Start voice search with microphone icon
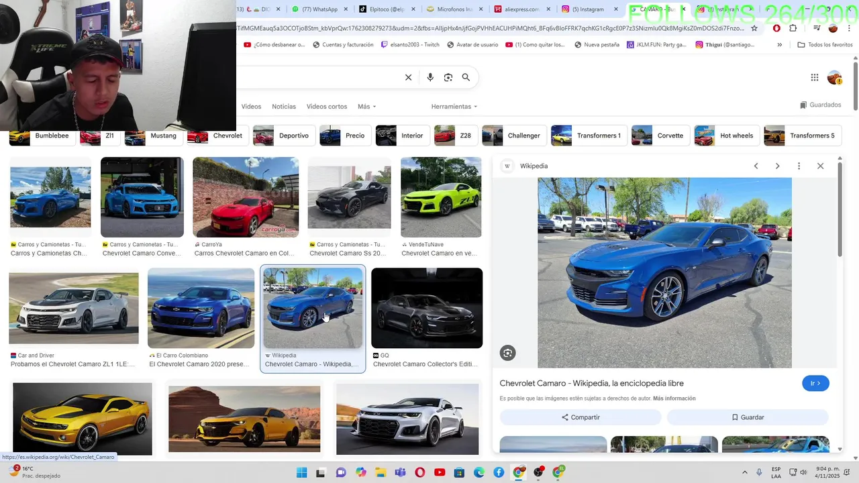 click(x=430, y=77)
